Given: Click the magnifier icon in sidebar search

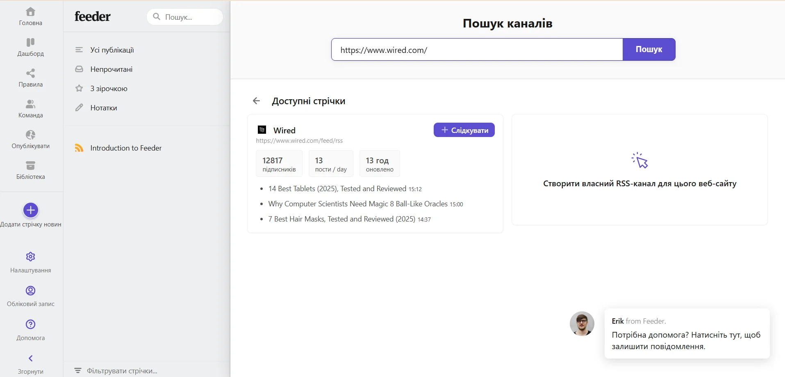Looking at the screenshot, I should (157, 17).
